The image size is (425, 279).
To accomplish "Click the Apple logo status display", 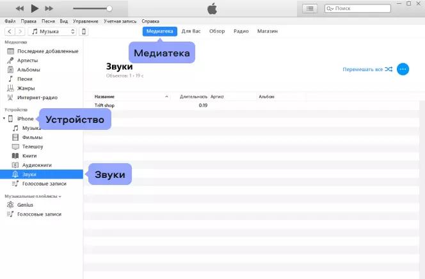I will pyautogui.click(x=212, y=9).
